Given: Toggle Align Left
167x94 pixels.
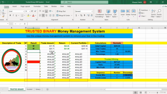Looking at the screenshot, I should click(x=40, y=15).
